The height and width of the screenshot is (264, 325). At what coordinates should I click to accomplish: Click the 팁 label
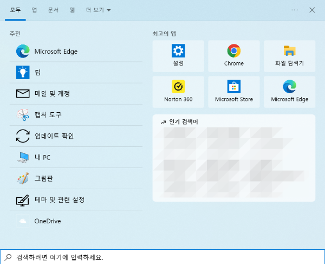pos(37,73)
